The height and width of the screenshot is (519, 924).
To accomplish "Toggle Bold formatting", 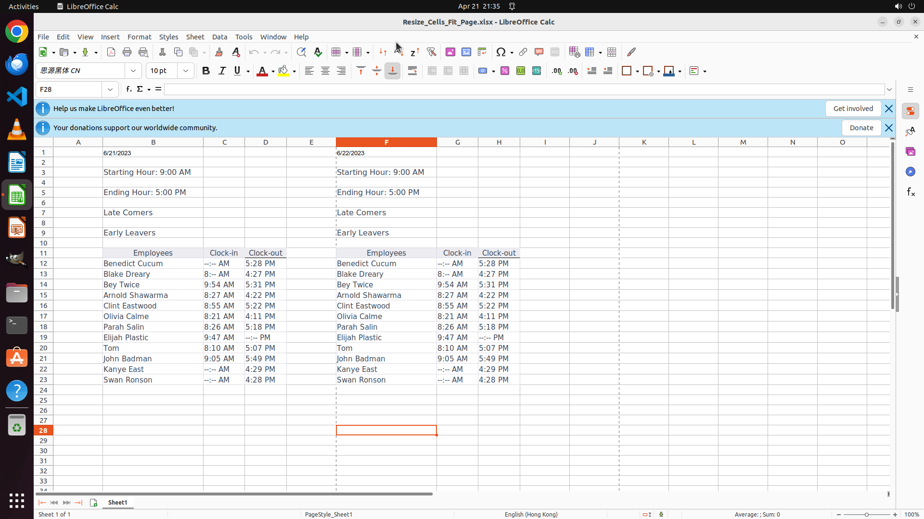I will [206, 71].
